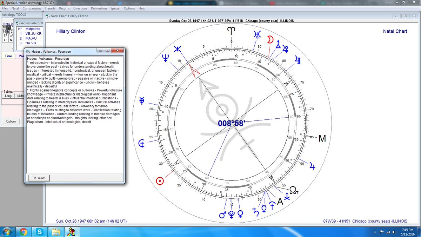
Task: Click the 87 longitude cell
Action: click(5, 36)
